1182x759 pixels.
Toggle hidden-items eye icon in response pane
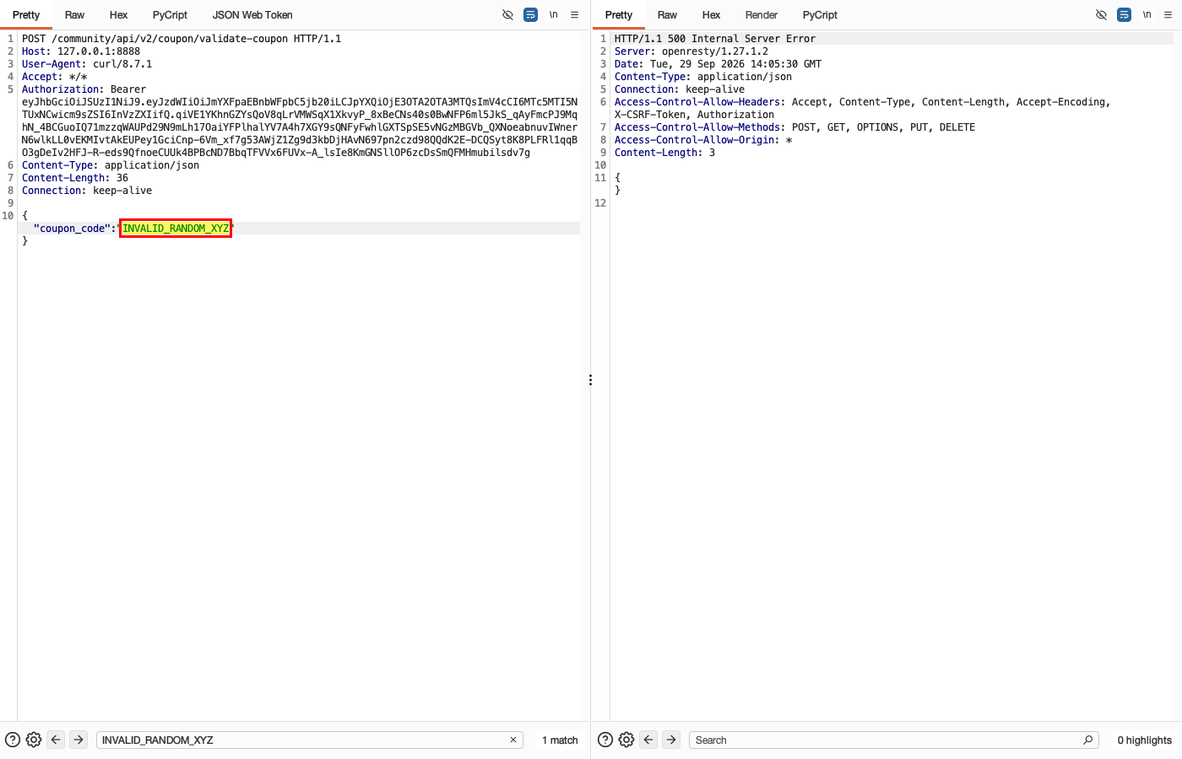point(1101,15)
